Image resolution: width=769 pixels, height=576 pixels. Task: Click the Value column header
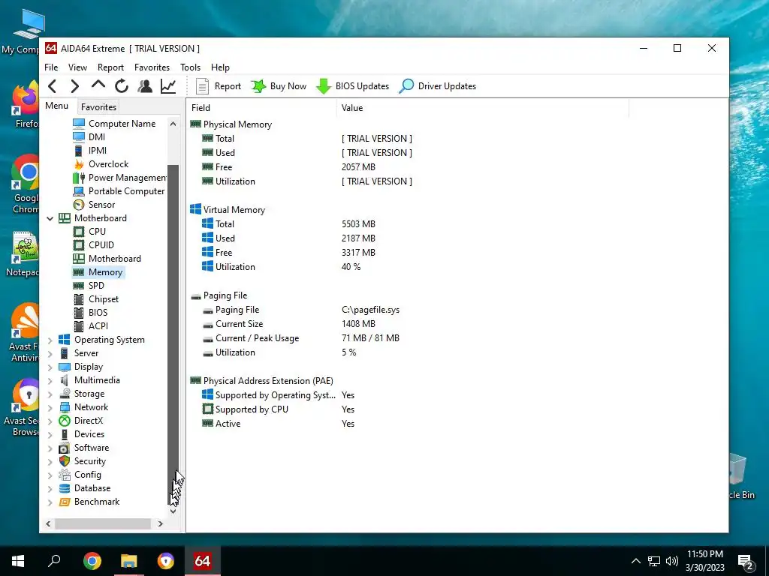point(482,108)
